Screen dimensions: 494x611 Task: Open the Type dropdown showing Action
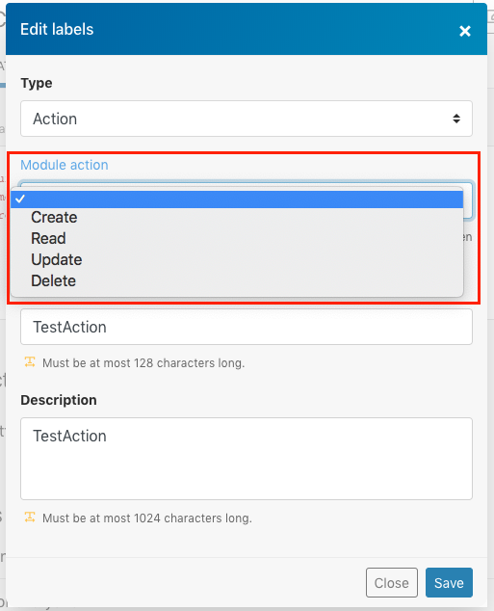click(247, 119)
